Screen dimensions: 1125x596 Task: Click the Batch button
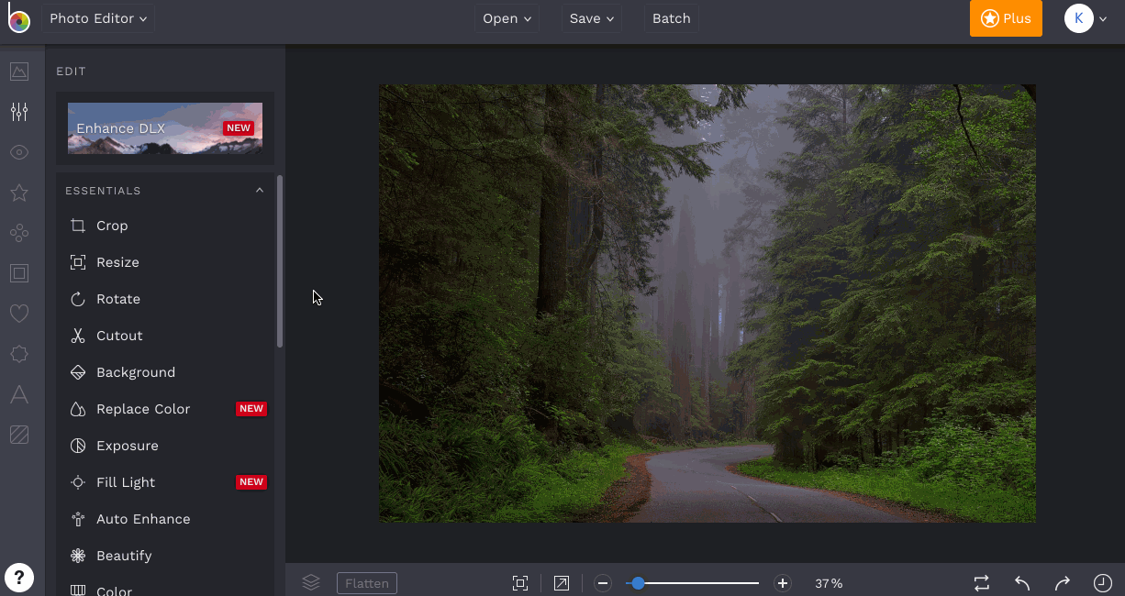coord(671,18)
